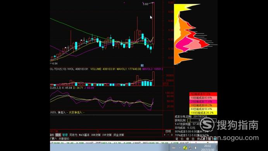Click the pink 10日前成本83.6% legend swatch
The image size is (268, 151).
(x=203, y=98)
